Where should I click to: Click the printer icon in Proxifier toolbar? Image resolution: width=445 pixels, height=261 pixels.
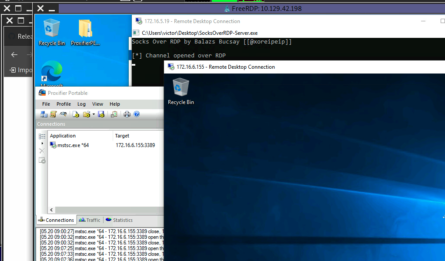(127, 114)
